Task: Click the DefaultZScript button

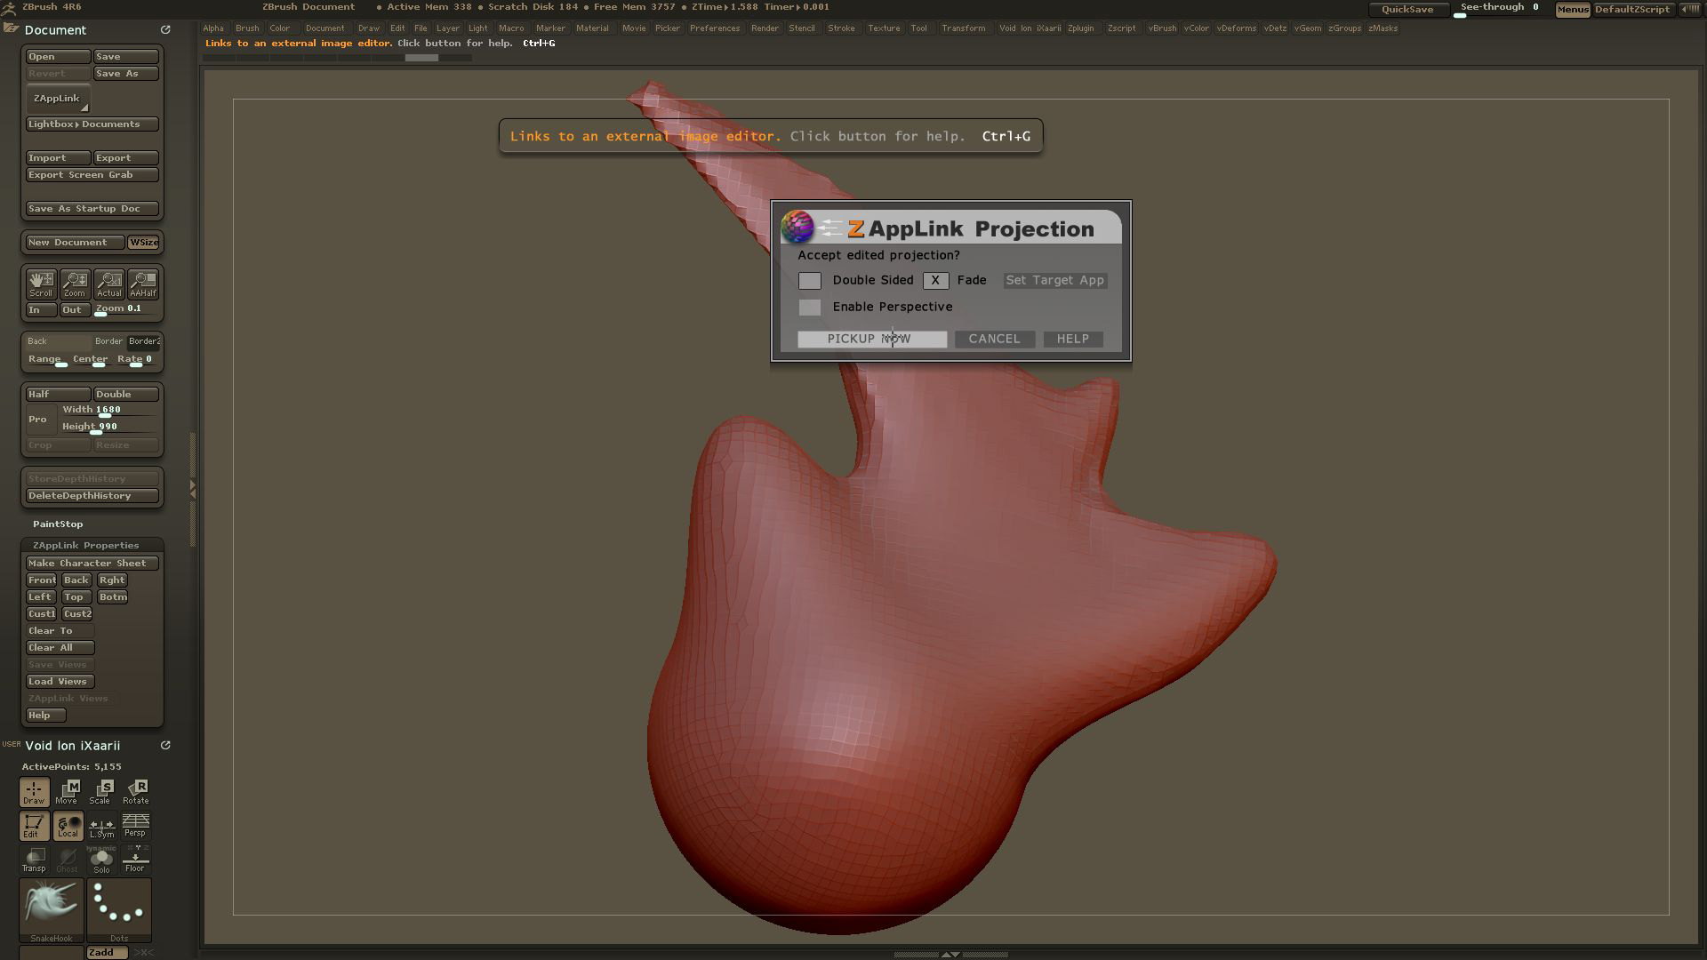Action: click(1632, 9)
